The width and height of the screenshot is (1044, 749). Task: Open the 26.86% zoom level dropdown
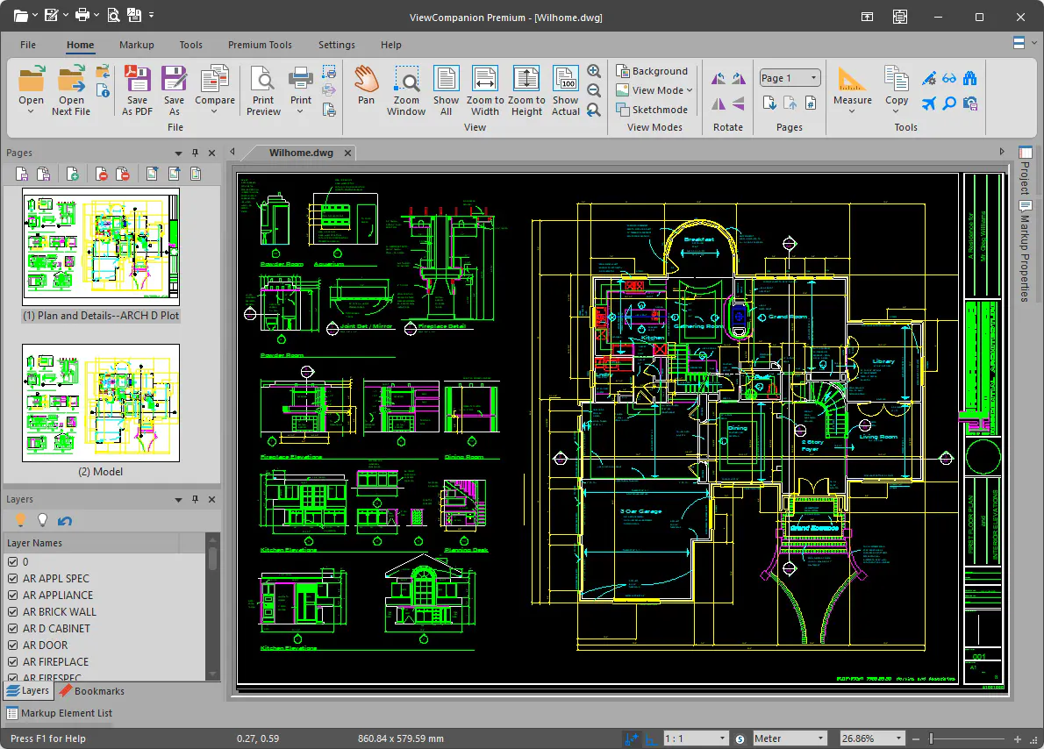click(x=872, y=738)
